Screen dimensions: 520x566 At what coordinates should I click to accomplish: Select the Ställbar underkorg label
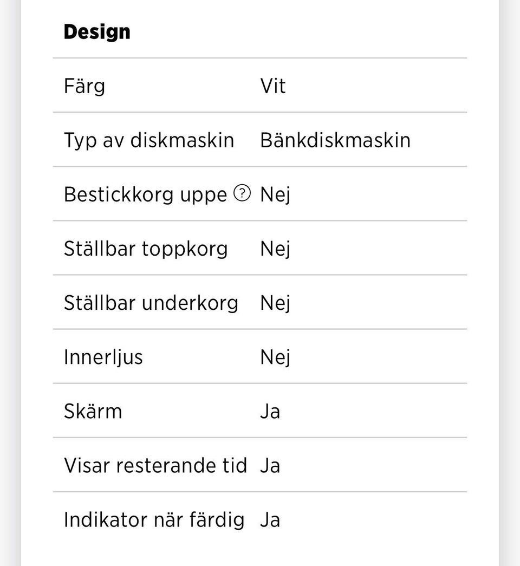[x=151, y=303]
